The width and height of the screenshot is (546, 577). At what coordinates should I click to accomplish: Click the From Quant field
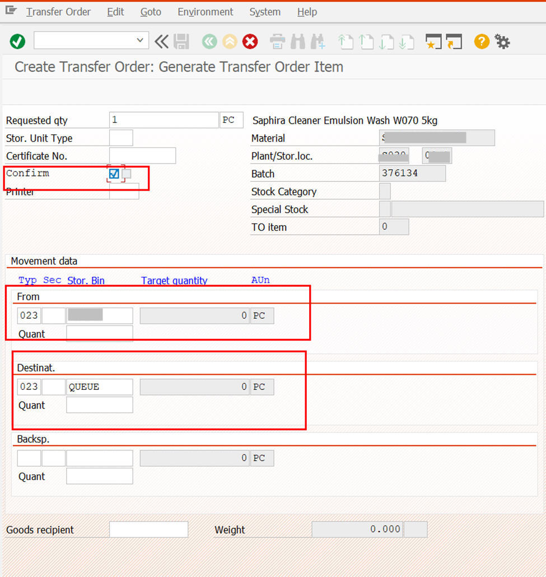99,333
